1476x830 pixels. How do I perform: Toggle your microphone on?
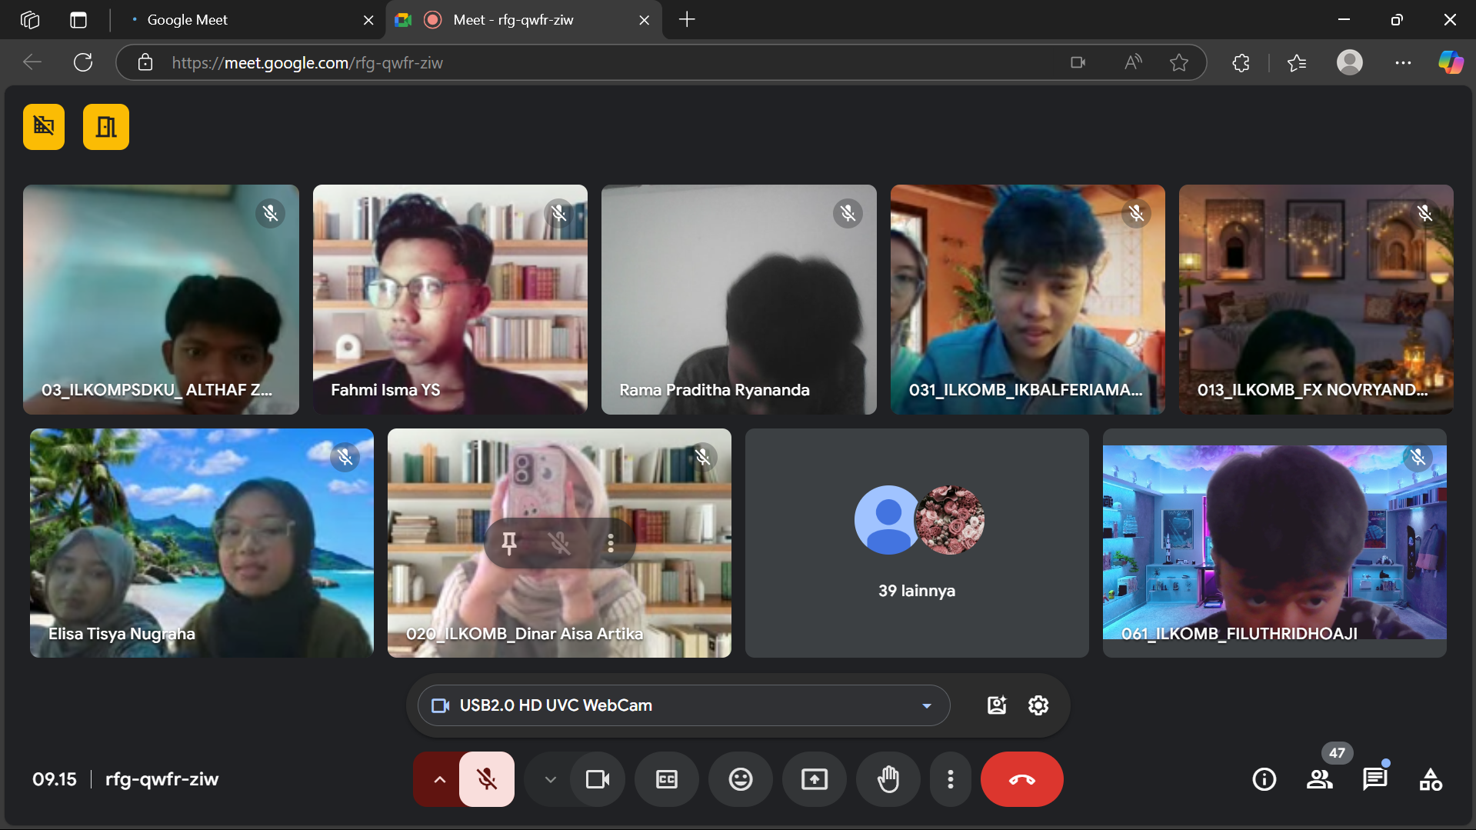point(486,779)
